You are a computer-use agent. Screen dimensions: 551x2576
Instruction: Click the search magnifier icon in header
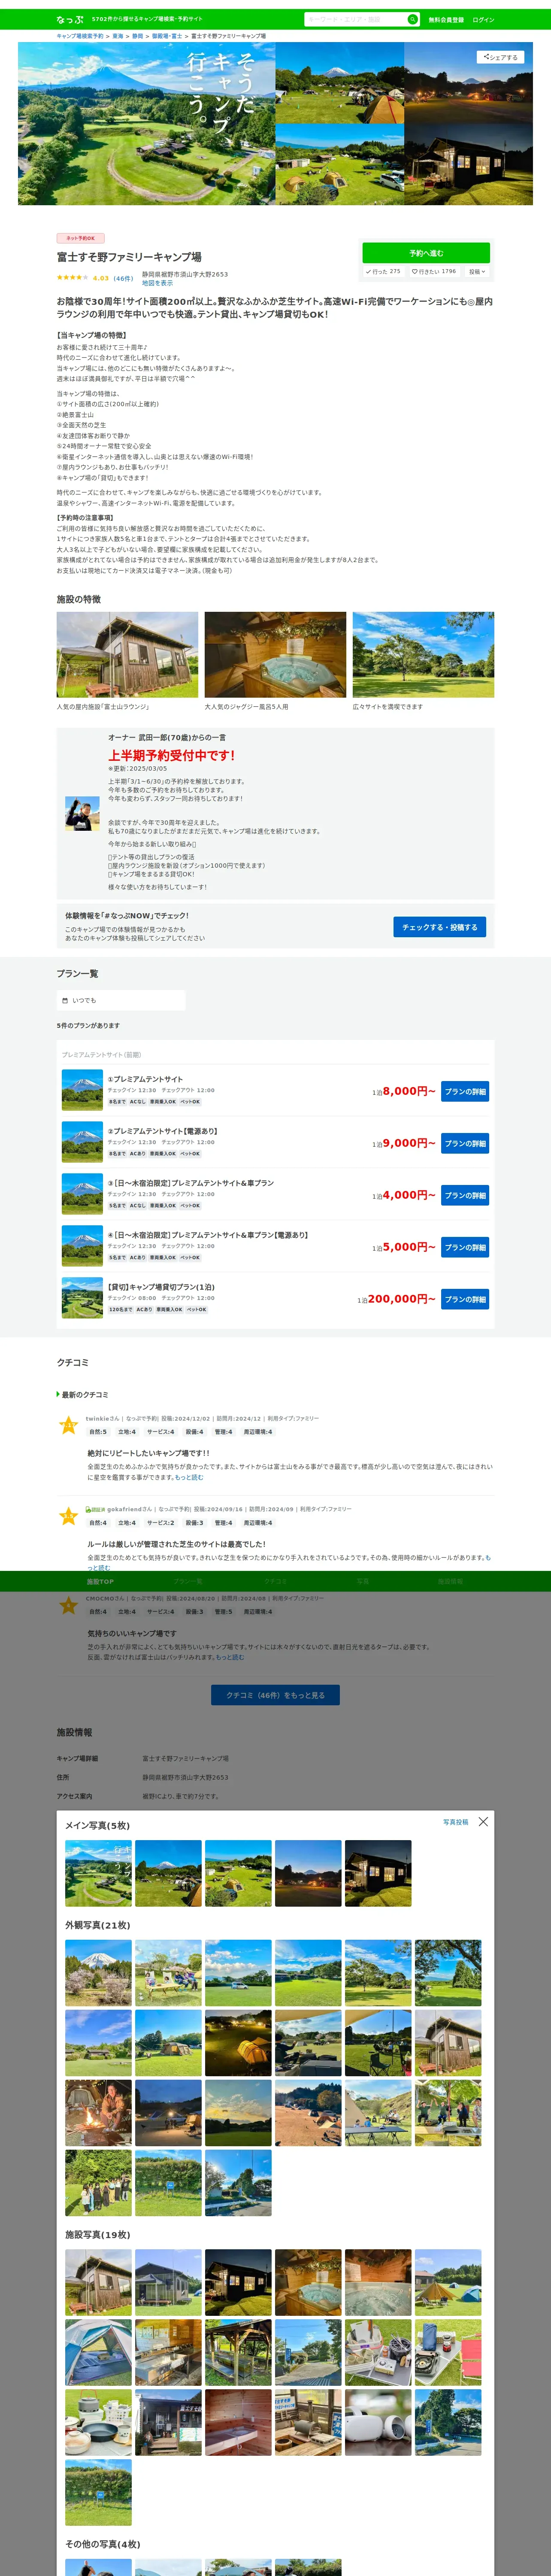click(x=412, y=19)
